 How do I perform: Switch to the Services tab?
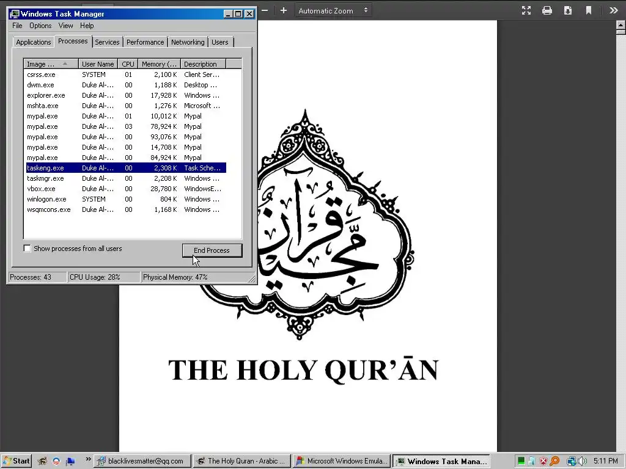pos(107,42)
